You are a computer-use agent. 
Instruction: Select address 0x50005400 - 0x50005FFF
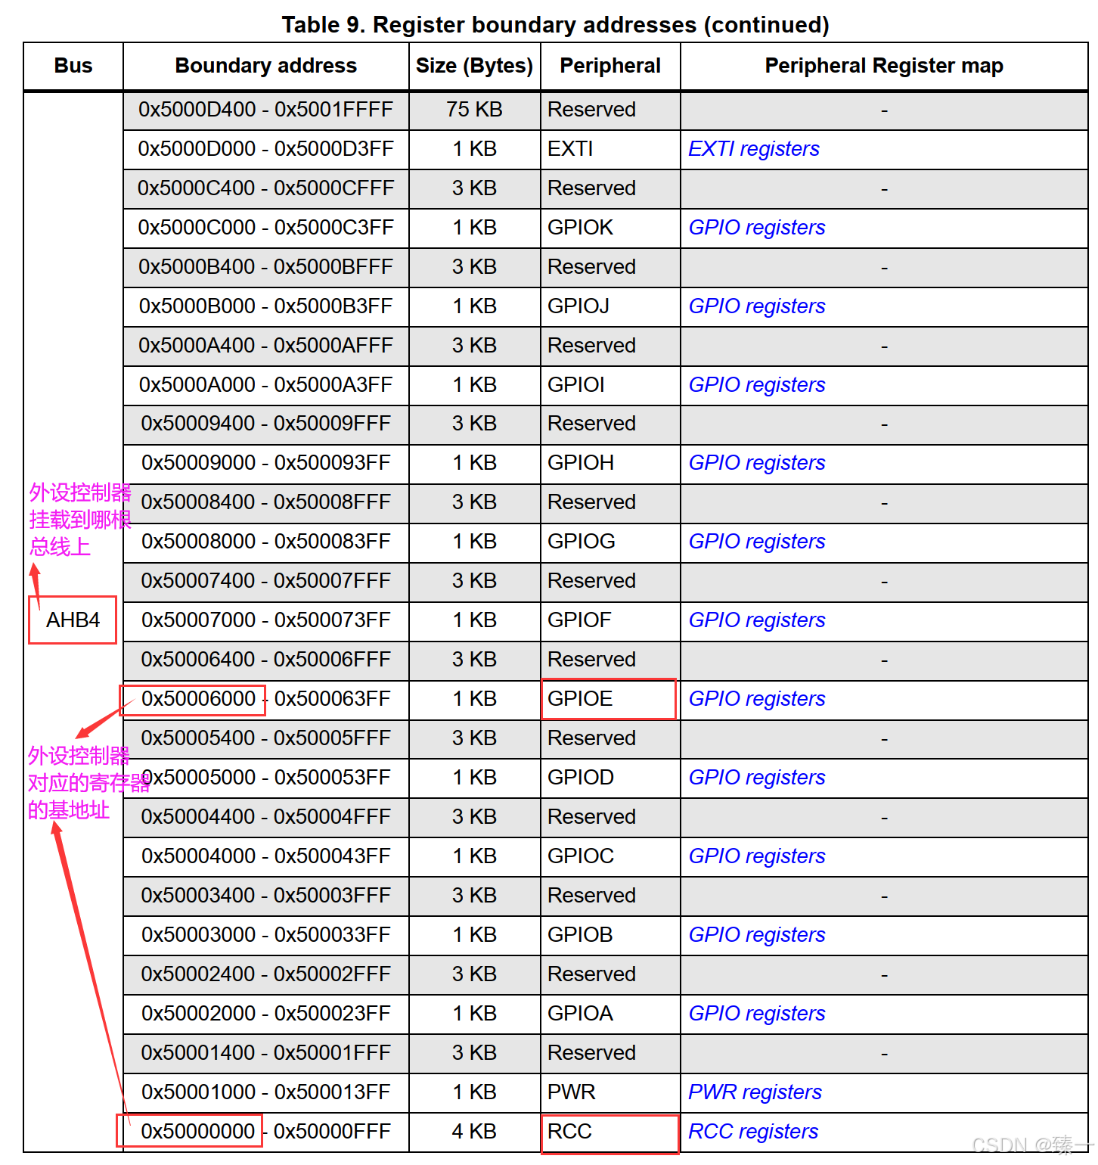tap(265, 738)
